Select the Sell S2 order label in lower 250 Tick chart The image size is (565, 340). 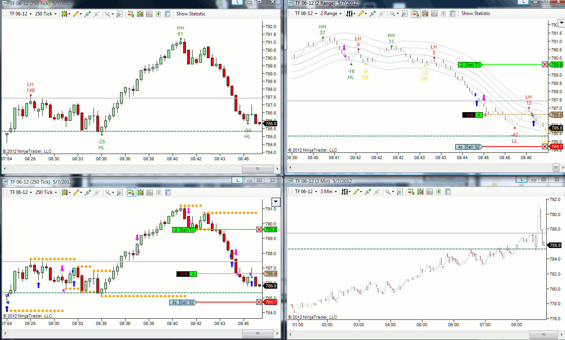(x=183, y=302)
